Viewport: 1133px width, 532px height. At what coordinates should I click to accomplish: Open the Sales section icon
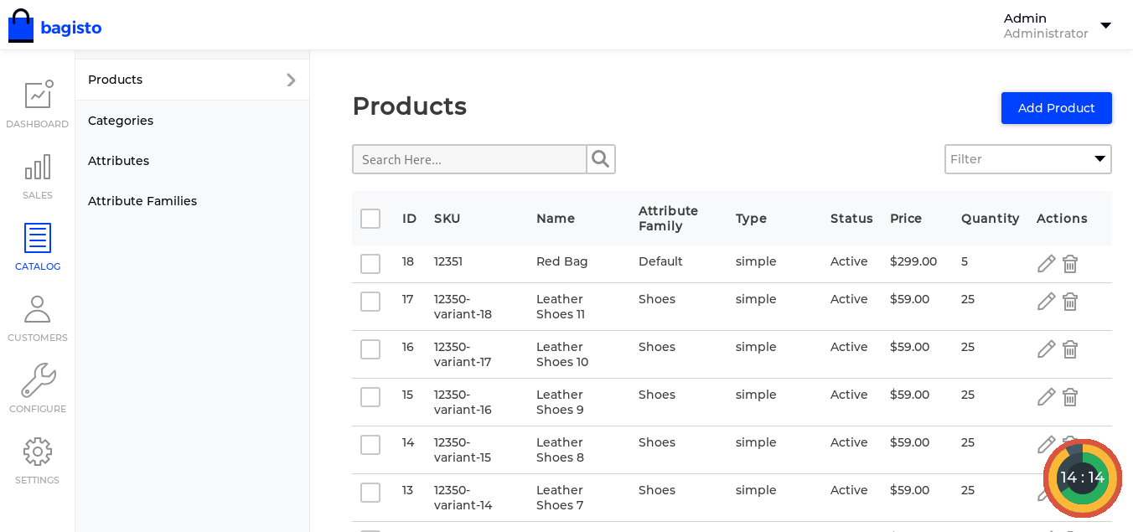[x=38, y=167]
